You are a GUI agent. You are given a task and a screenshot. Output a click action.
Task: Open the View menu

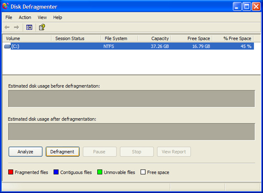point(42,17)
